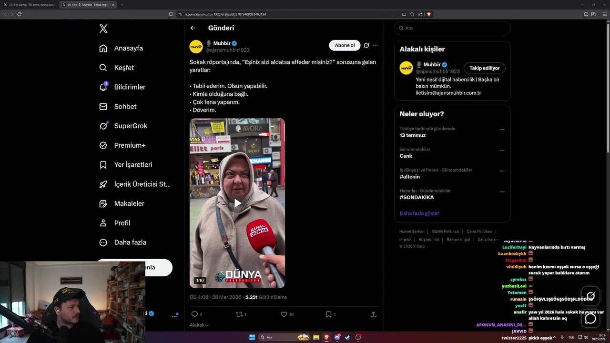
Task: Open more options for Cenk trend
Action: [502, 150]
